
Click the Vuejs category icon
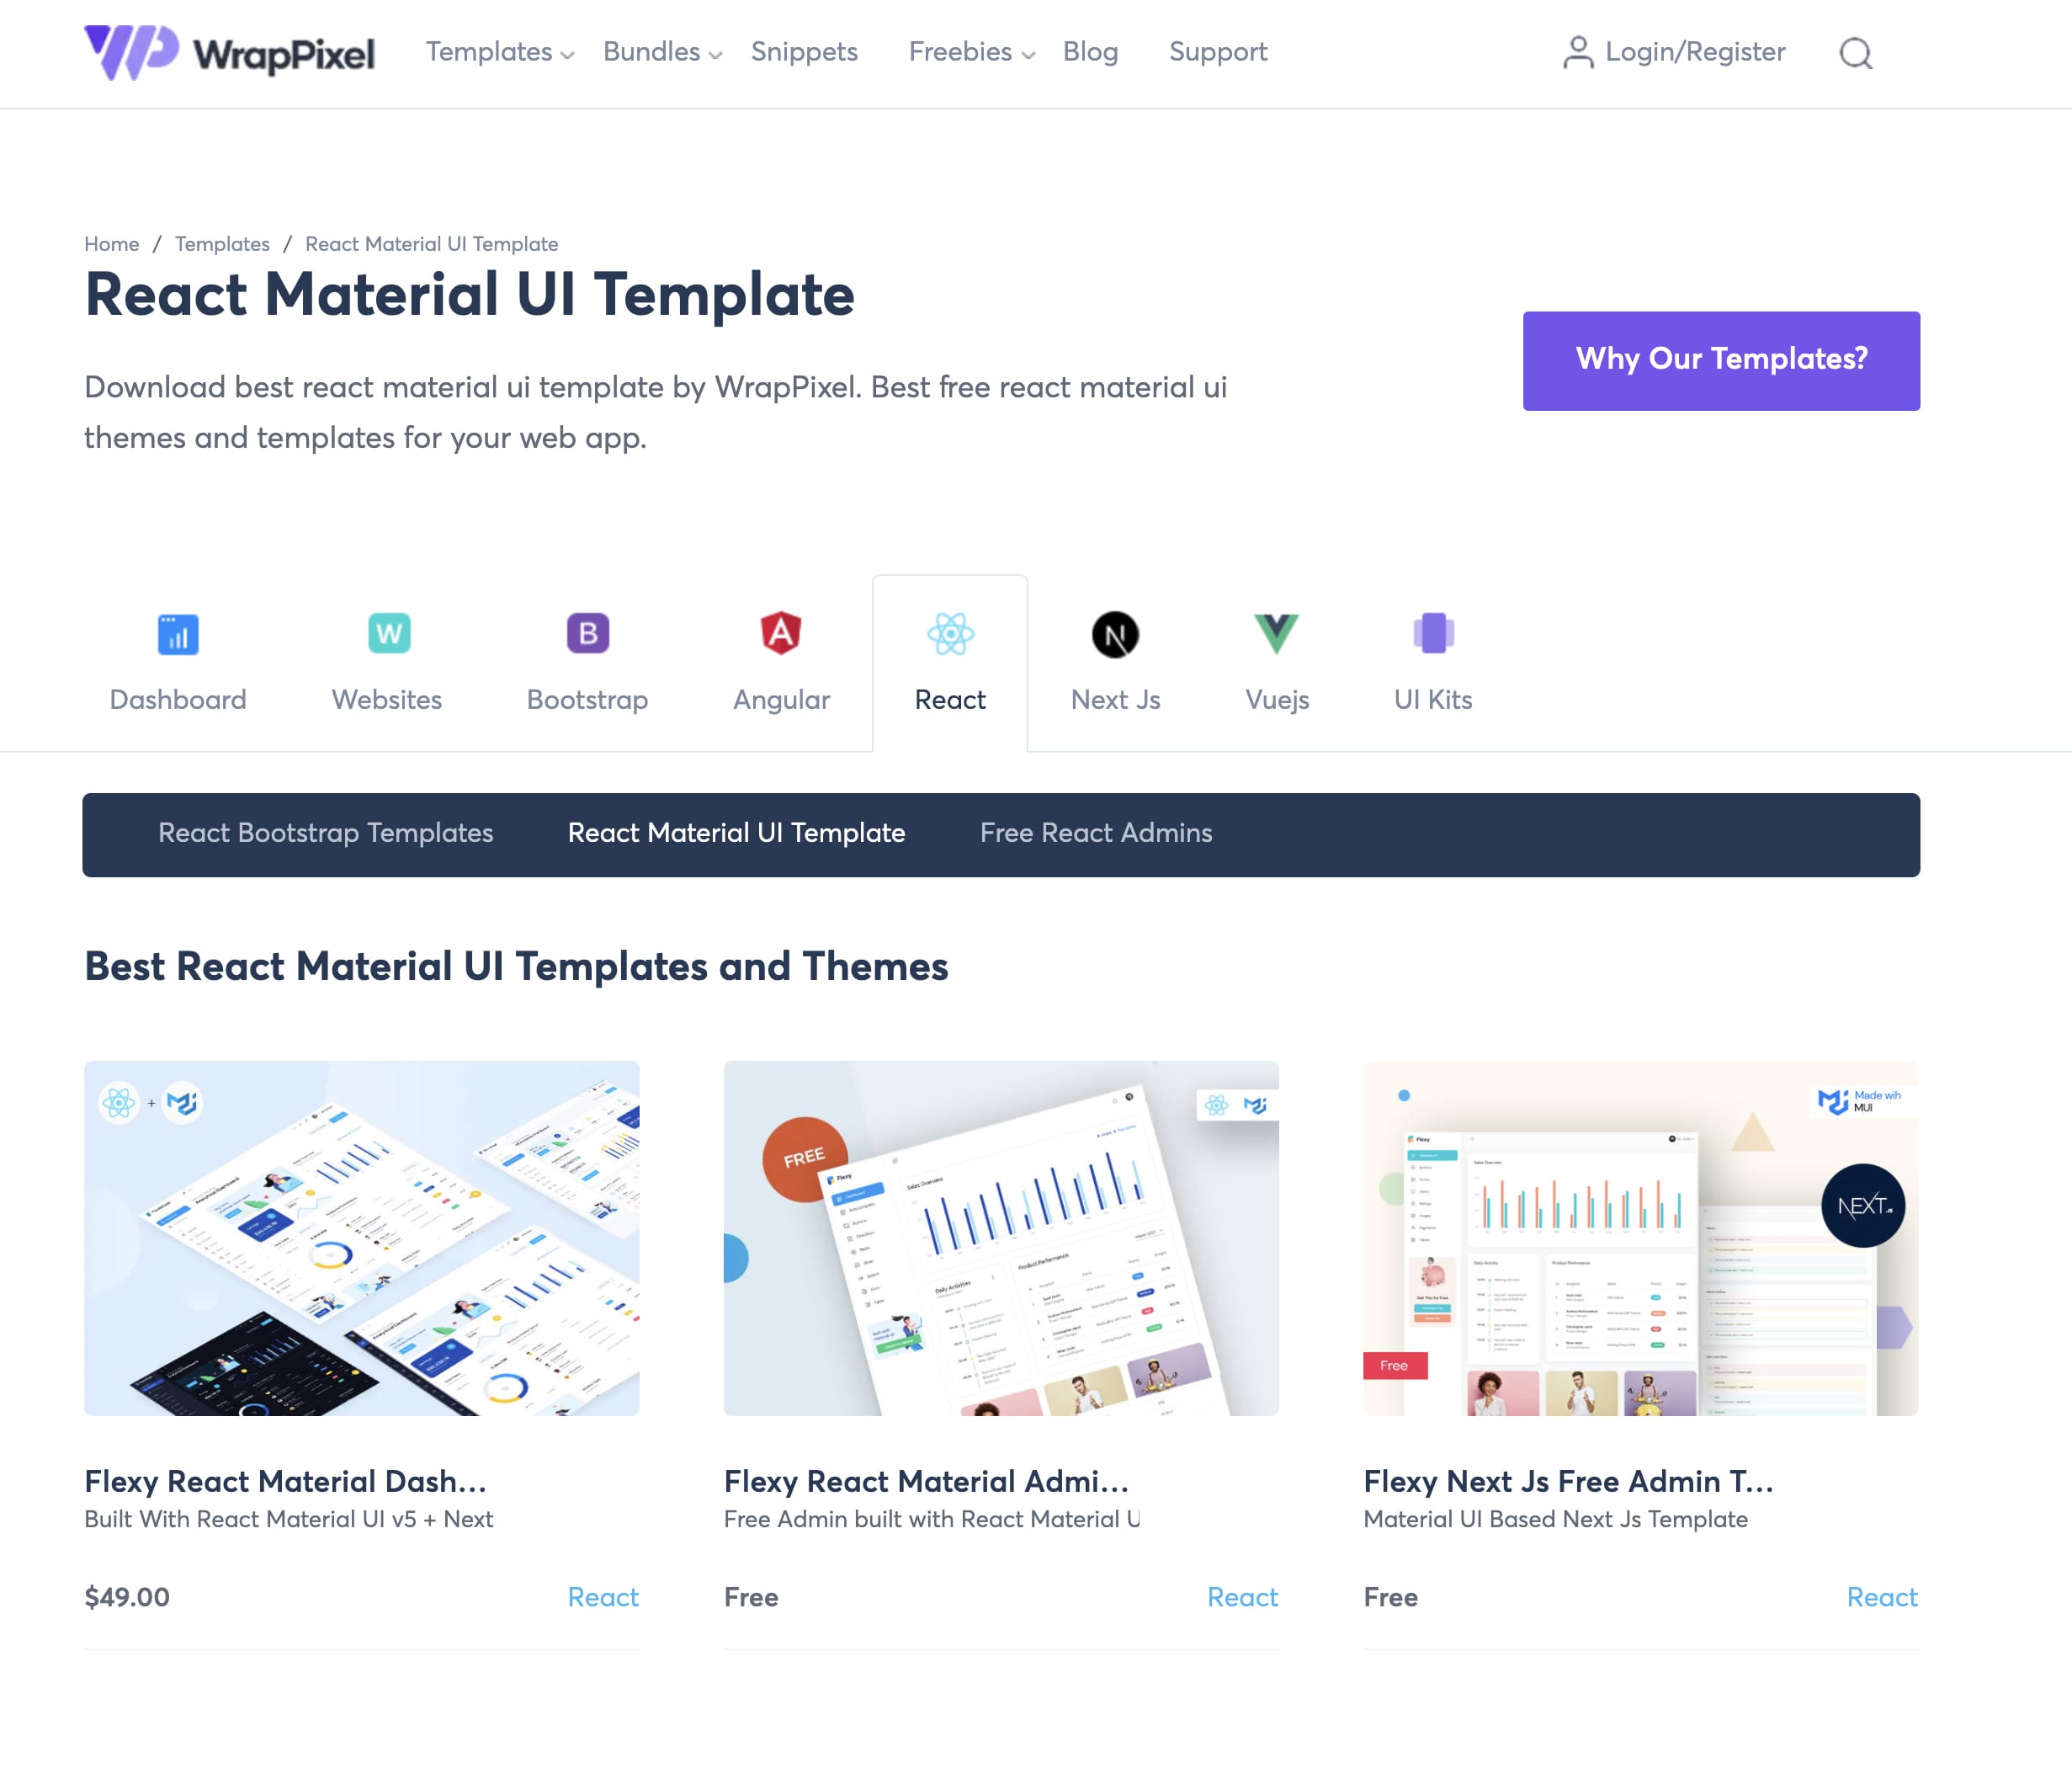1274,631
